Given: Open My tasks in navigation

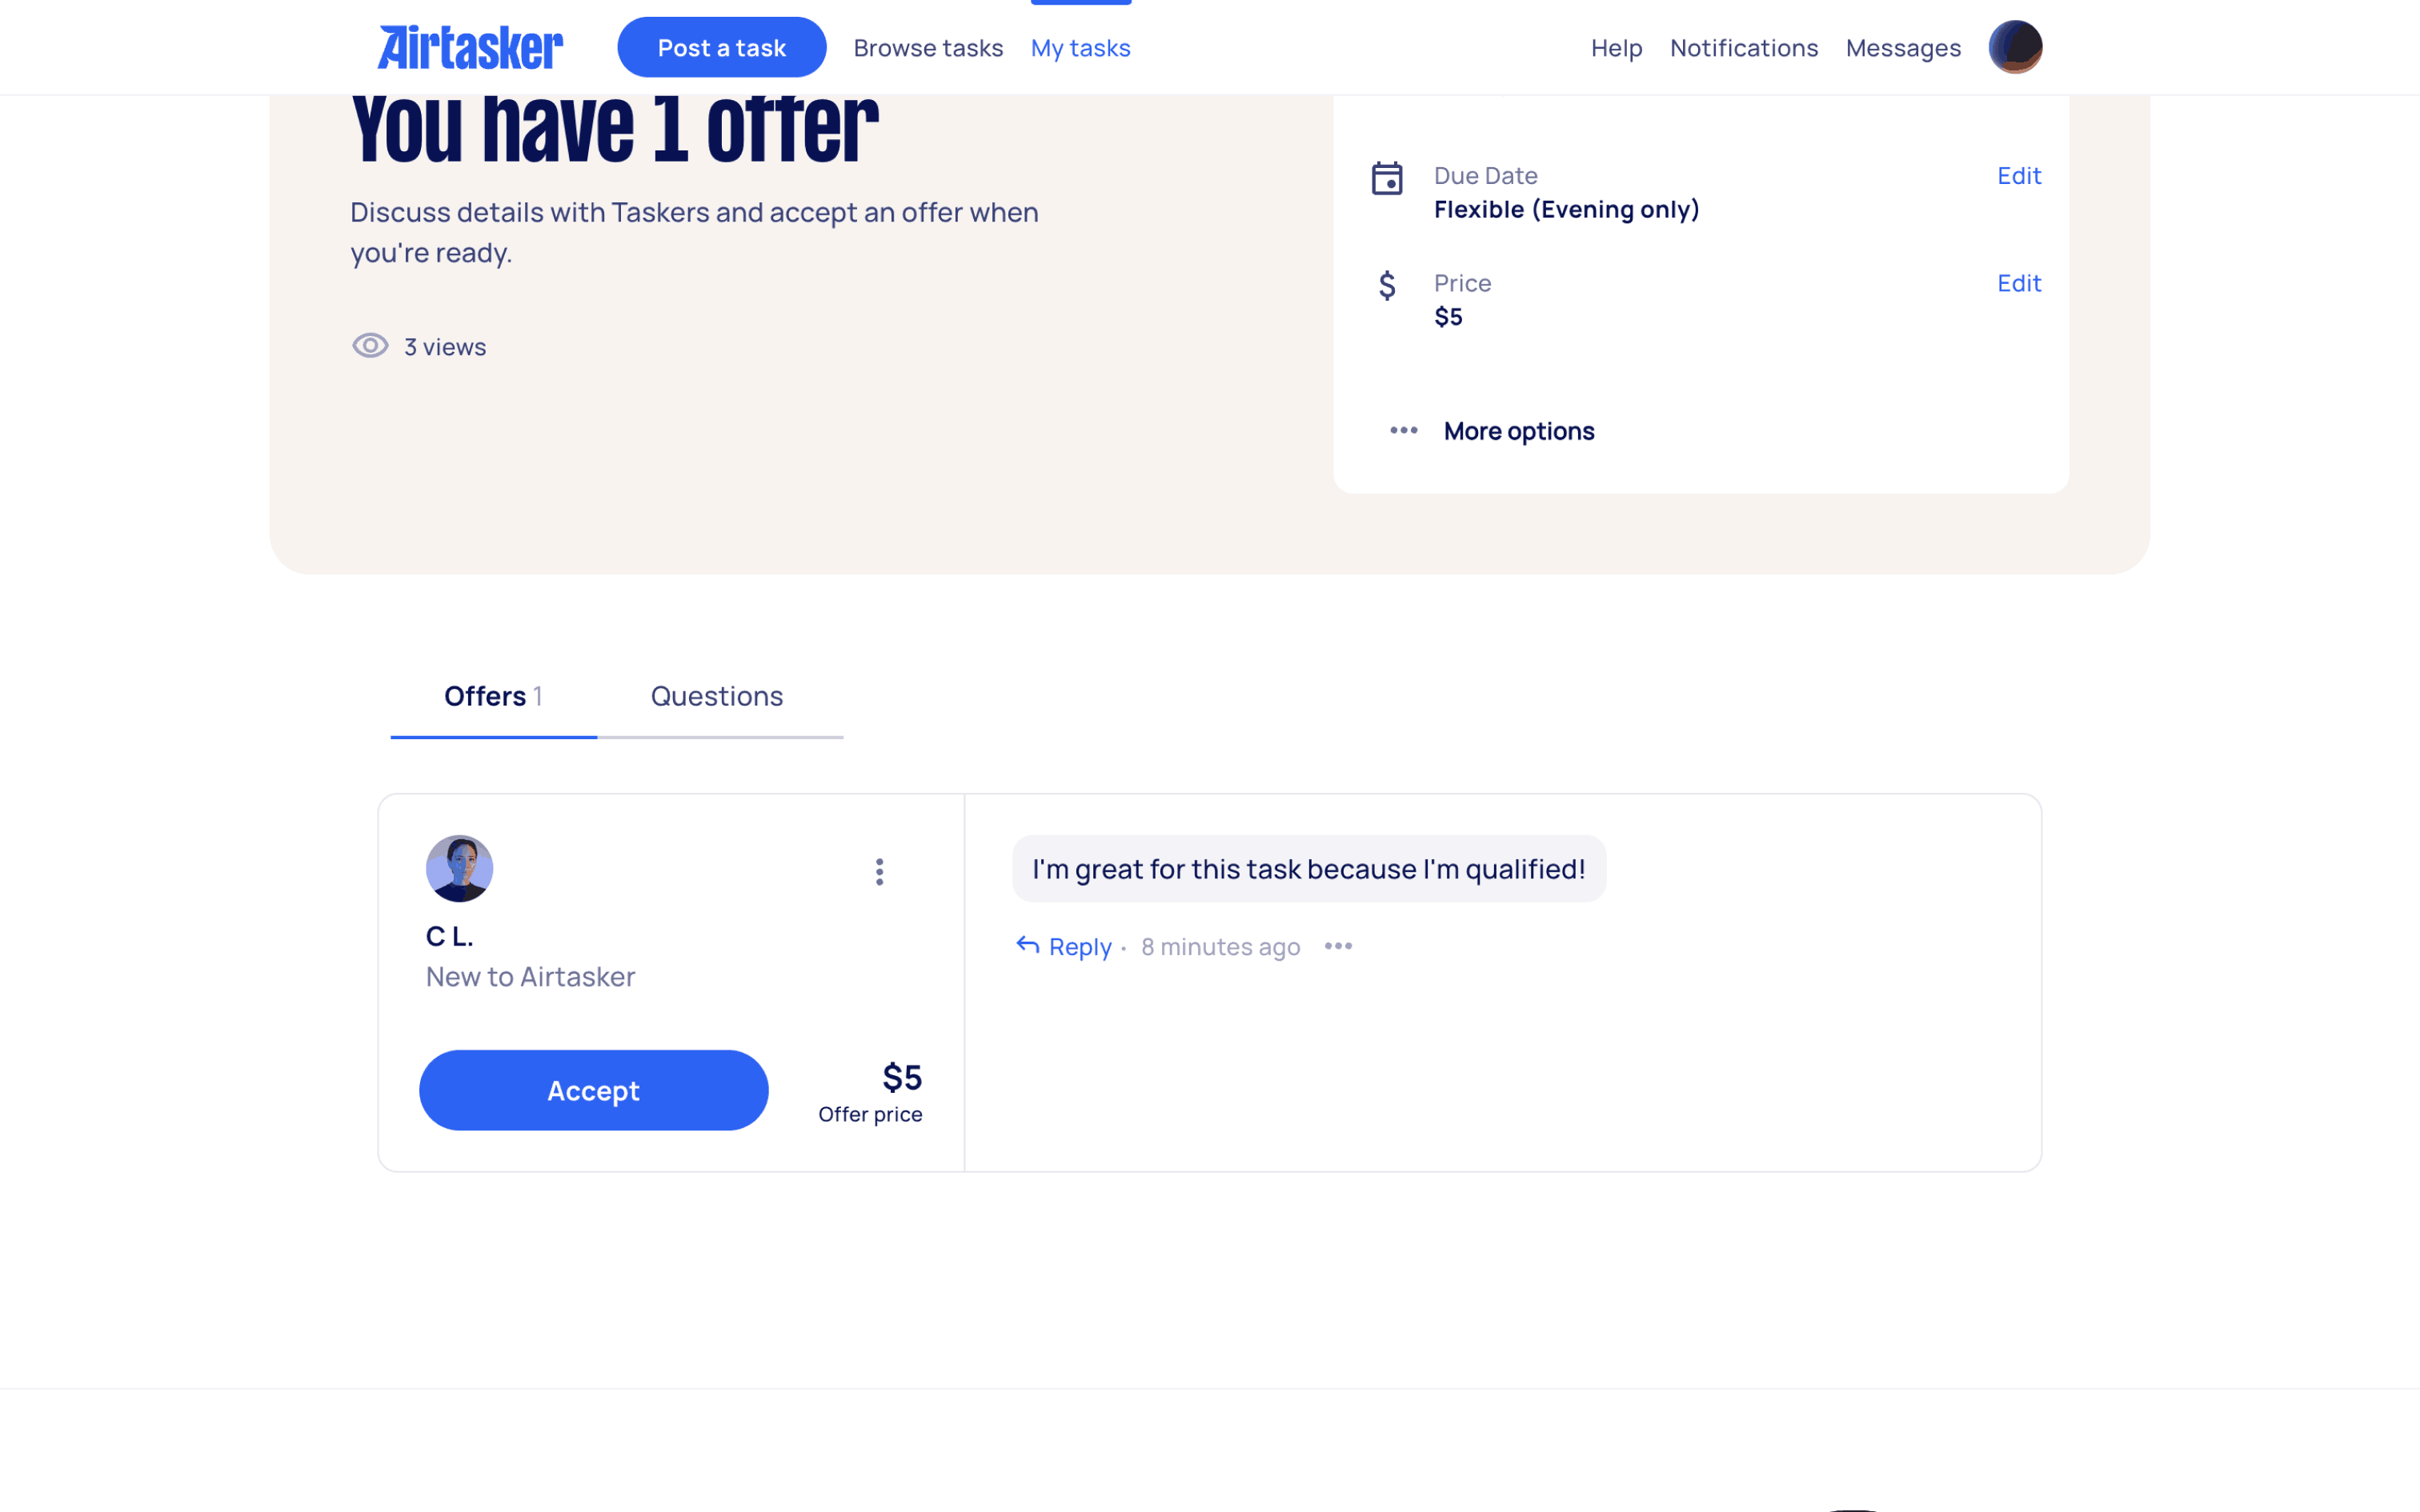Looking at the screenshot, I should tap(1081, 48).
